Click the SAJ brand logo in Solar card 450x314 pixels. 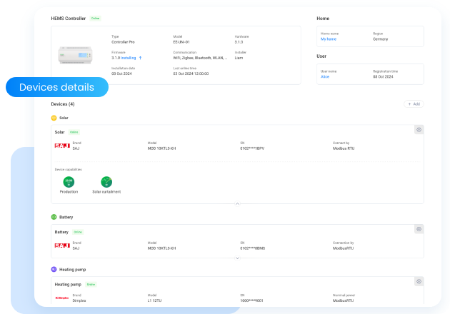tap(62, 146)
